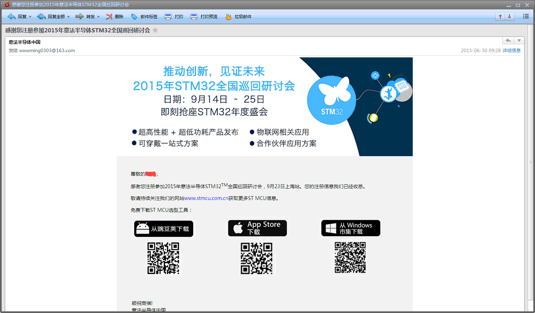Mark as junk mail (垃圾邮件)

click(238, 17)
